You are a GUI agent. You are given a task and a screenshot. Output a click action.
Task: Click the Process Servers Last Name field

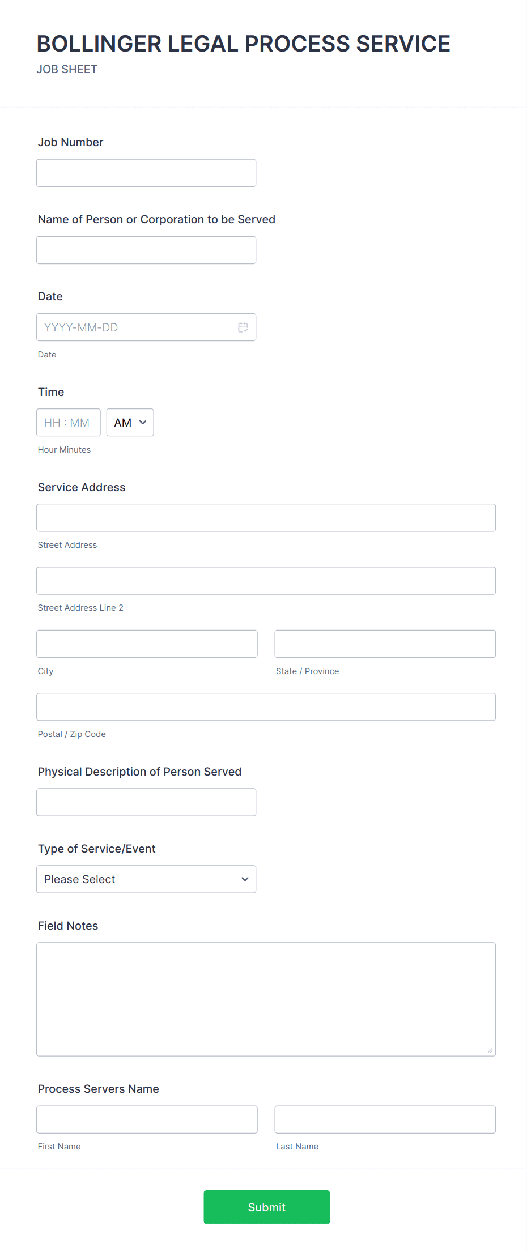385,1119
